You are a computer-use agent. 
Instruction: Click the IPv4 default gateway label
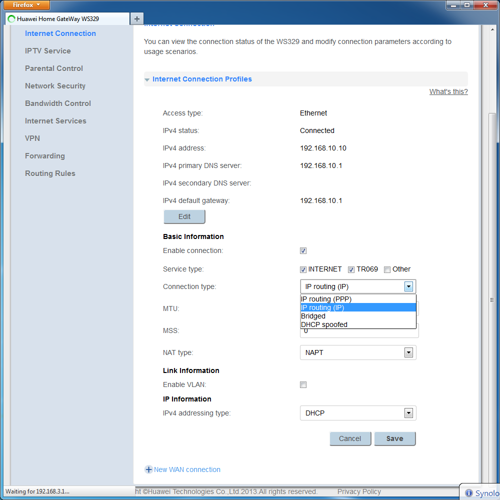[x=196, y=201]
